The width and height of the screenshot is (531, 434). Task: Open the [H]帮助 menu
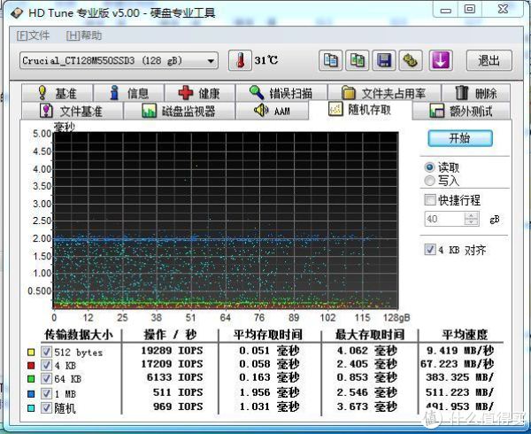pyautogui.click(x=84, y=35)
